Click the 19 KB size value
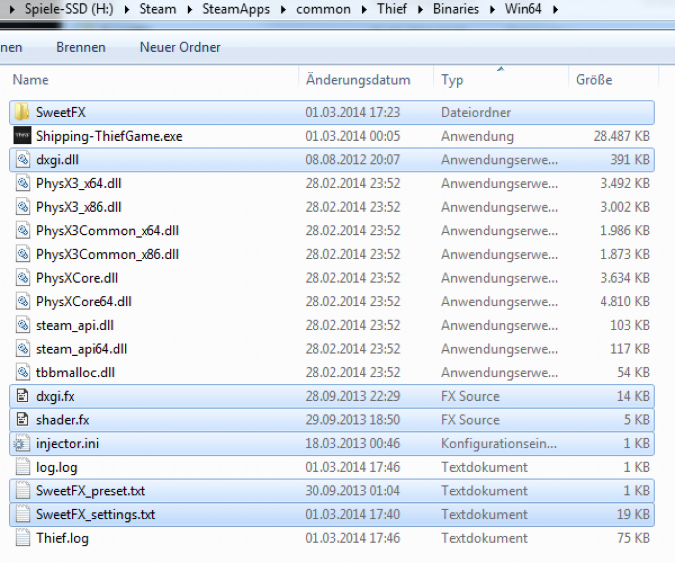Image resolution: width=675 pixels, height=563 pixels. (634, 514)
